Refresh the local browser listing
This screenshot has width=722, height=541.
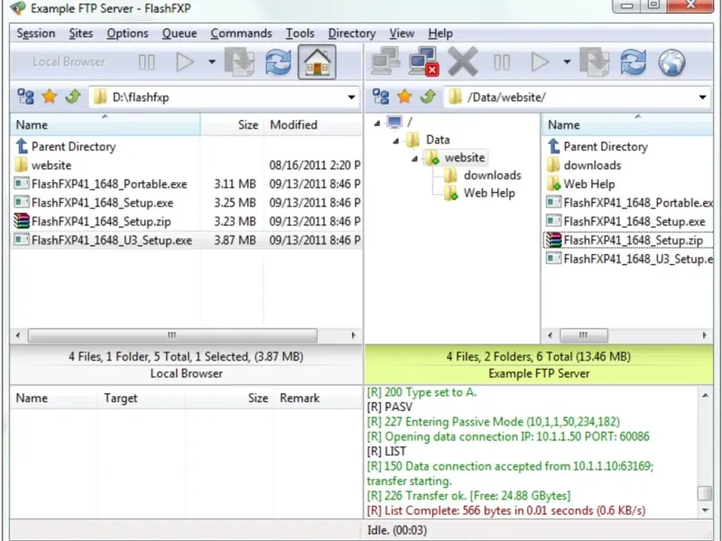(x=278, y=62)
